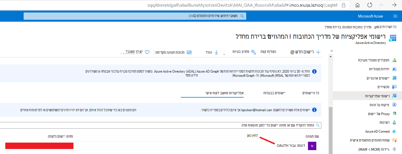Click the יחידות מנהליות sidebar icon
Viewport: 402px width, 154px height.
[x=394, y=69]
